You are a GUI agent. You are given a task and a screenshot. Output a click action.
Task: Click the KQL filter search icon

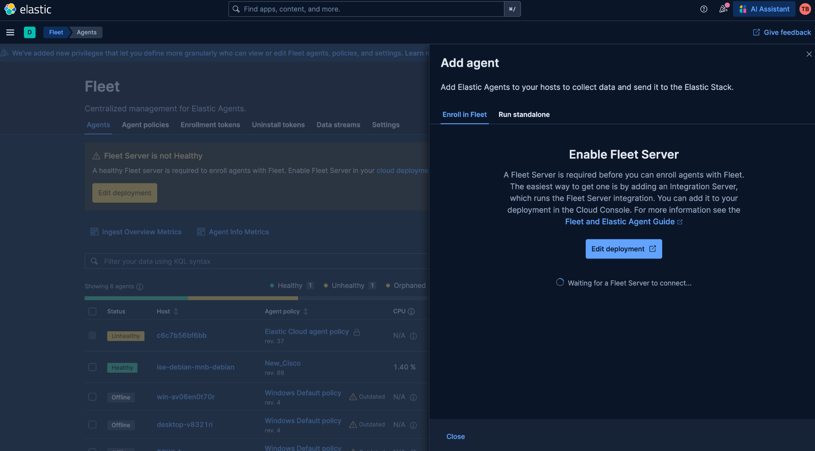point(94,261)
